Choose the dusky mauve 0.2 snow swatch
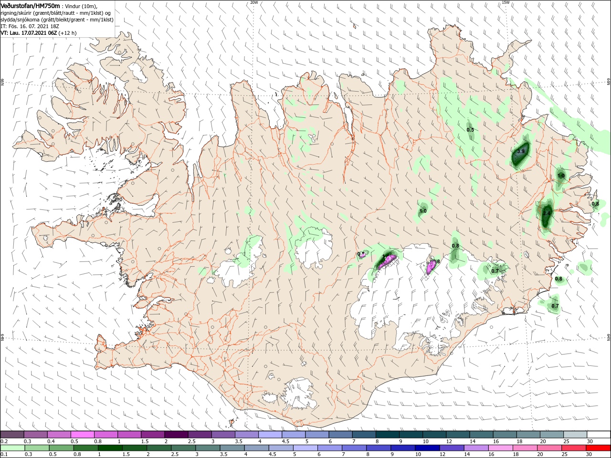 pyautogui.click(x=12, y=435)
